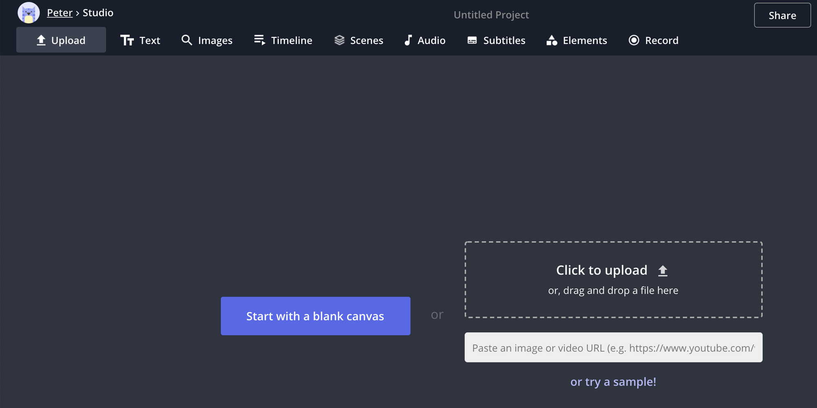Start with a blank canvas
Screen dimensions: 817x408
pos(315,316)
